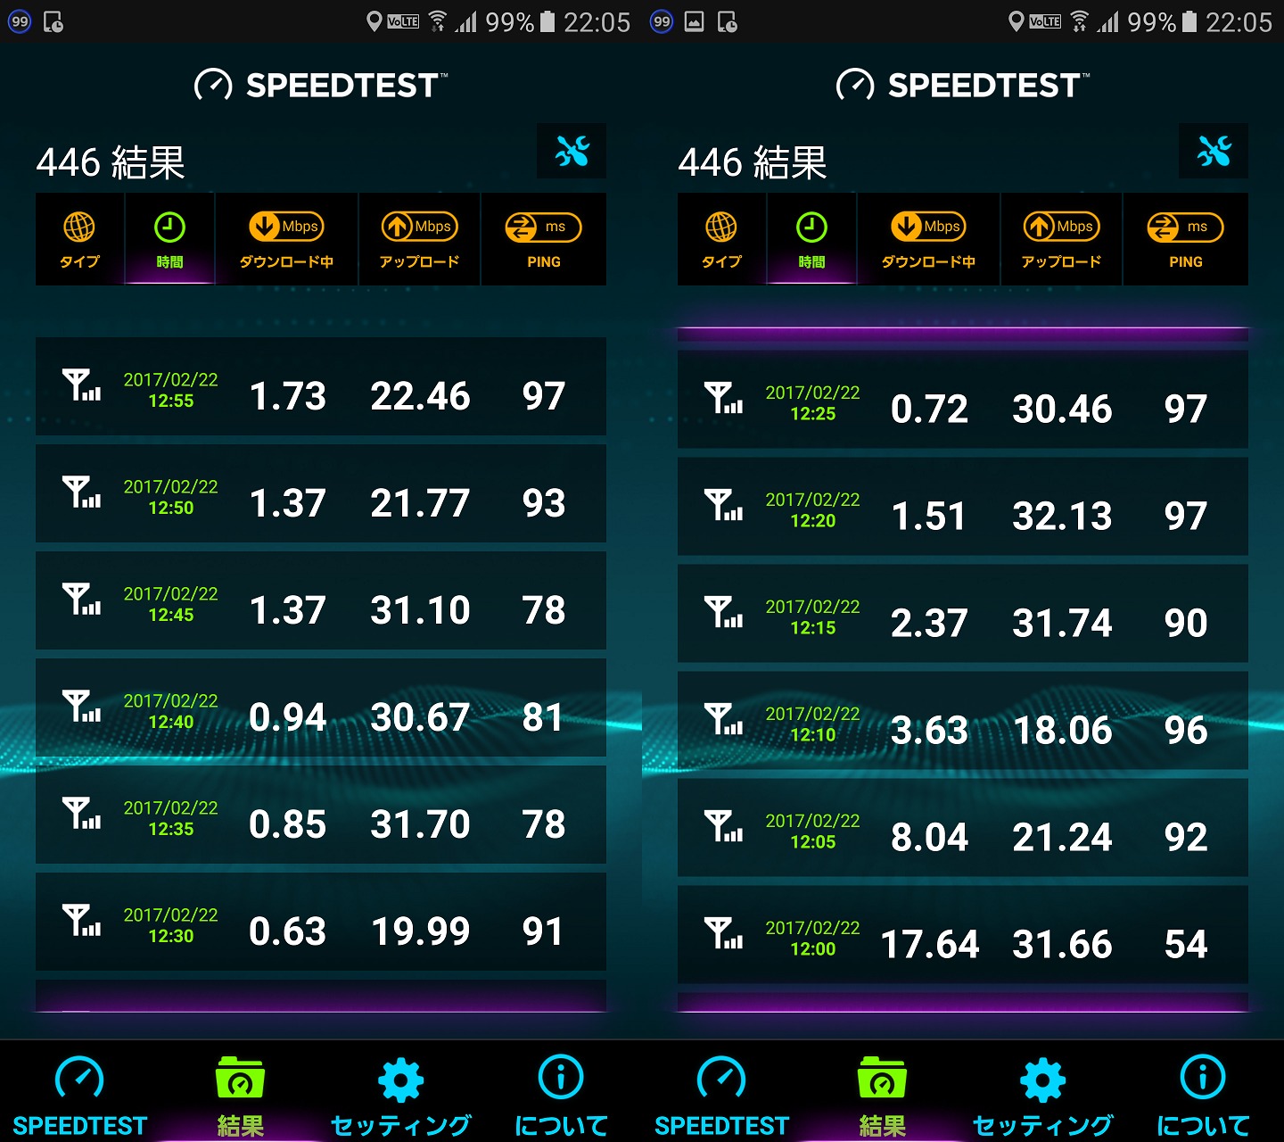The height and width of the screenshot is (1142, 1284).
Task: Tap the cell signal icon in 12:15 row
Action: [x=723, y=612]
